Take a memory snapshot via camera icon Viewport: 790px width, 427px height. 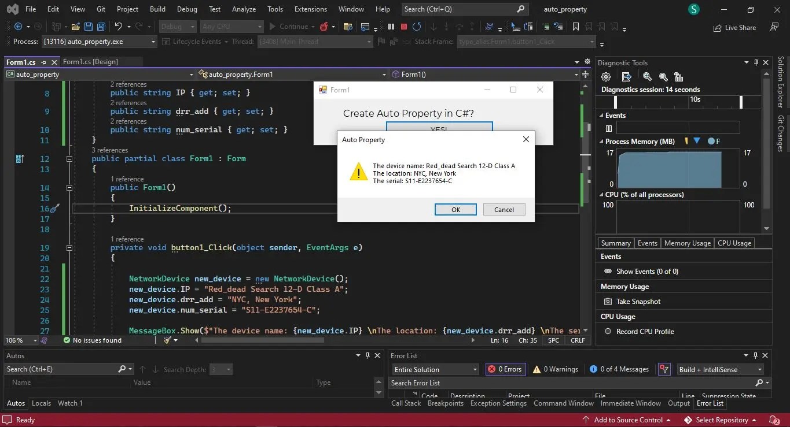point(608,302)
